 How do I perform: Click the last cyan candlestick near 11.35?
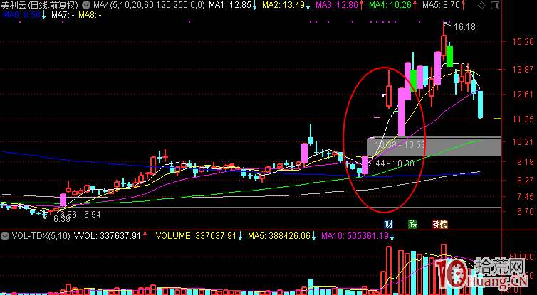(x=481, y=104)
